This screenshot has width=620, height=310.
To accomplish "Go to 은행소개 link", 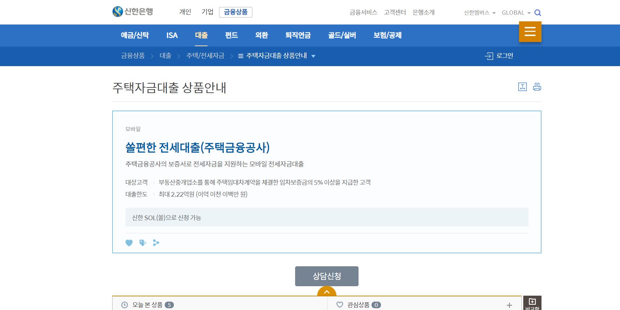I will [423, 12].
